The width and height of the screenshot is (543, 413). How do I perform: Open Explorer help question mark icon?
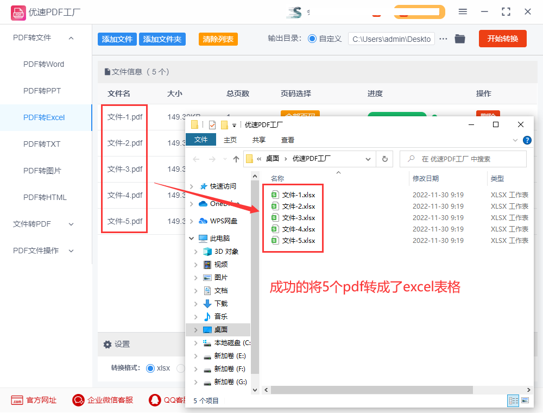click(527, 140)
